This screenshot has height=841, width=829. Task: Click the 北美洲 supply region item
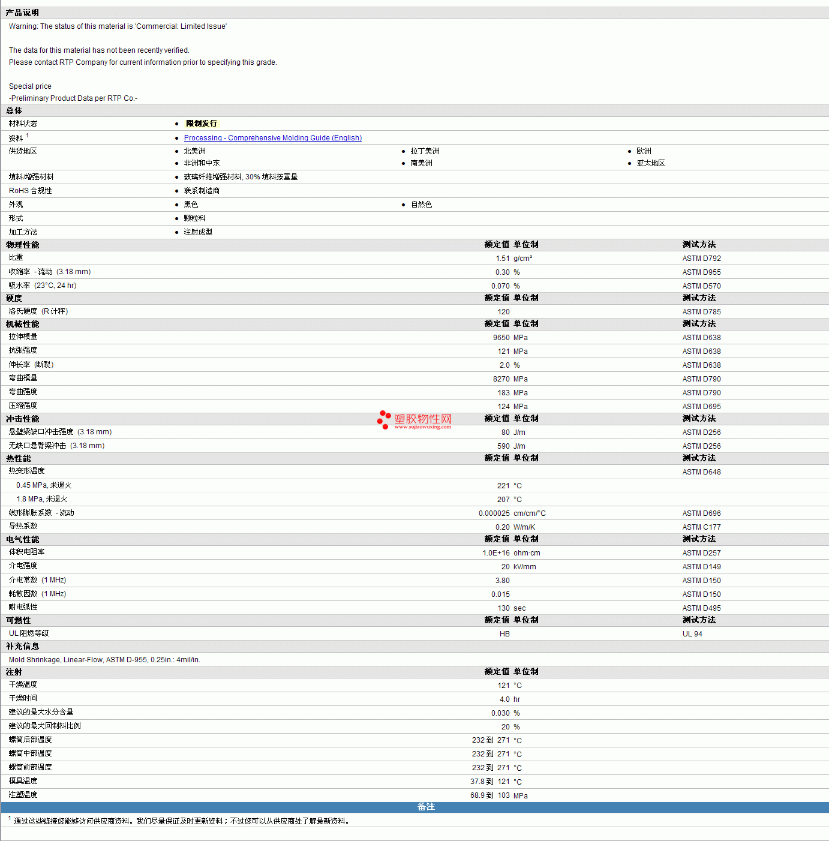pyautogui.click(x=194, y=151)
